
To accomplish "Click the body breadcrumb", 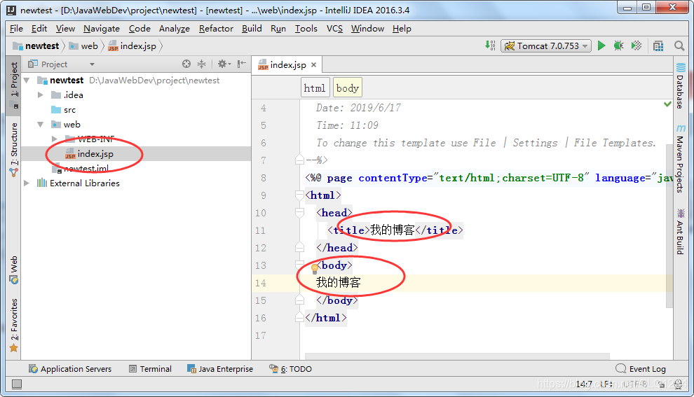I will 348,88.
